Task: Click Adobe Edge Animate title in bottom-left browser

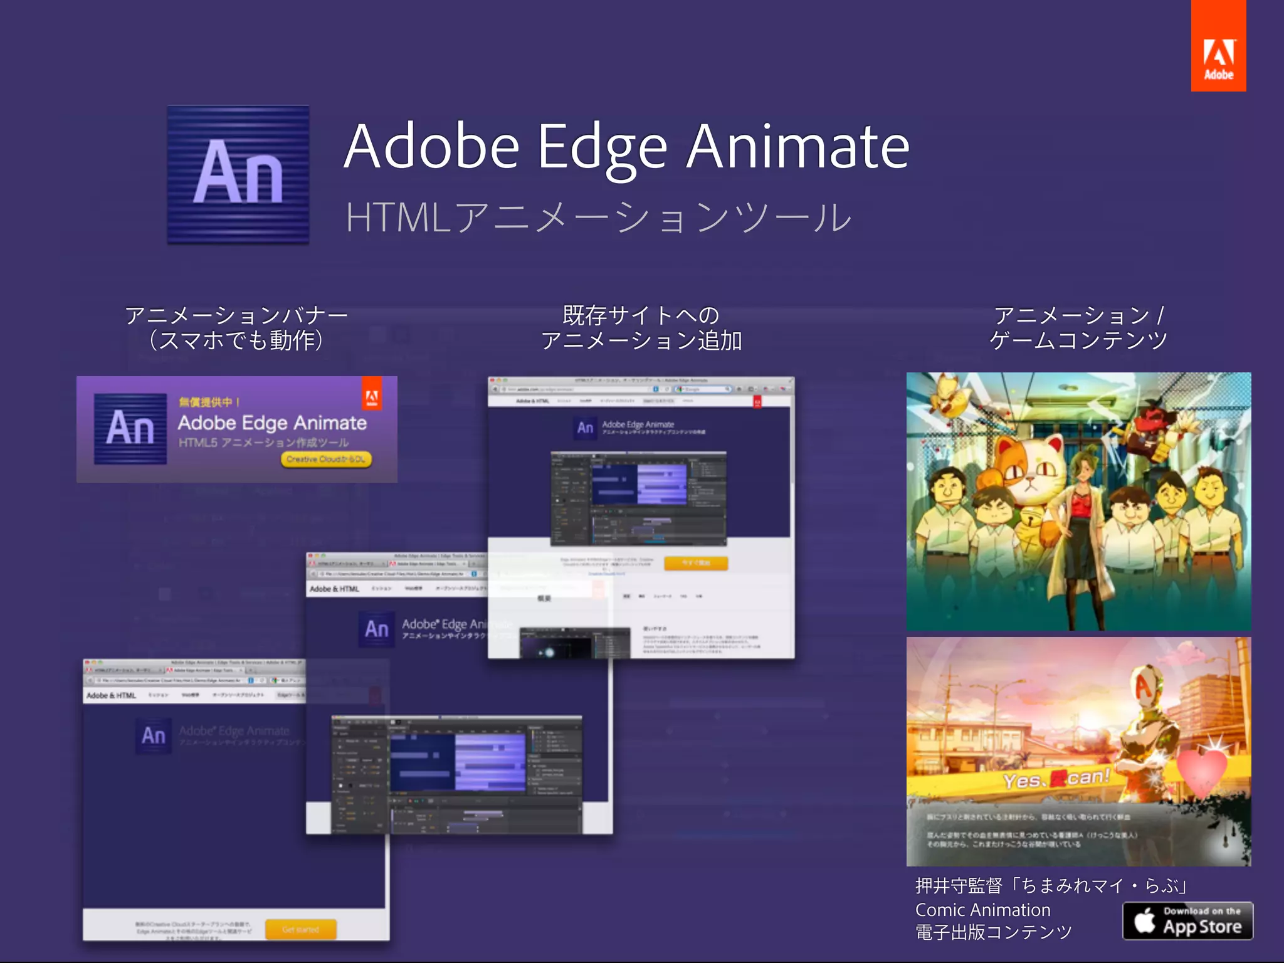Action: 234,731
